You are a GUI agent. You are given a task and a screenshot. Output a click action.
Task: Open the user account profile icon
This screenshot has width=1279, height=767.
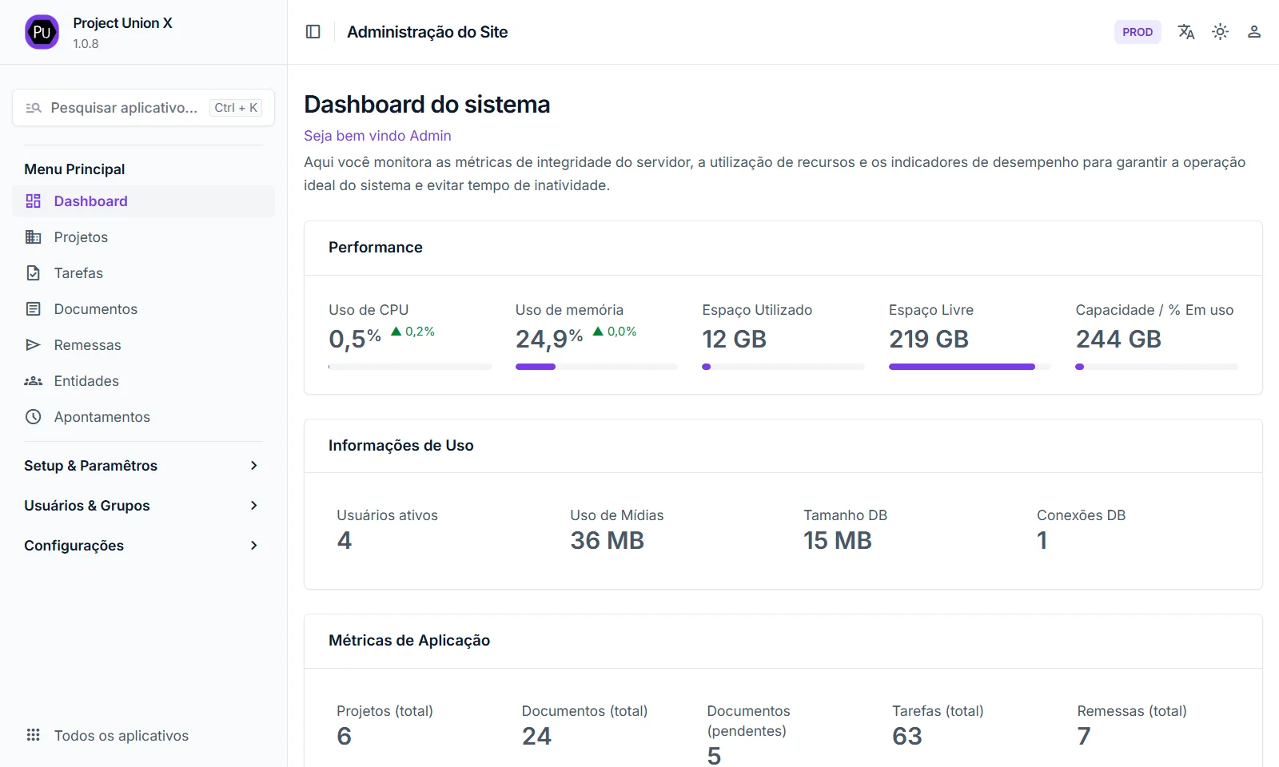(1253, 32)
